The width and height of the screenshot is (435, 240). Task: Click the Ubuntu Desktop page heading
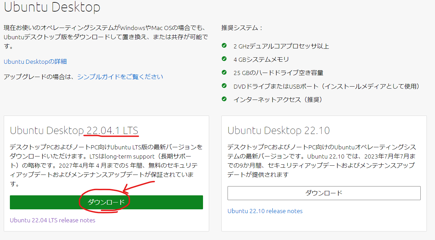(x=52, y=7)
